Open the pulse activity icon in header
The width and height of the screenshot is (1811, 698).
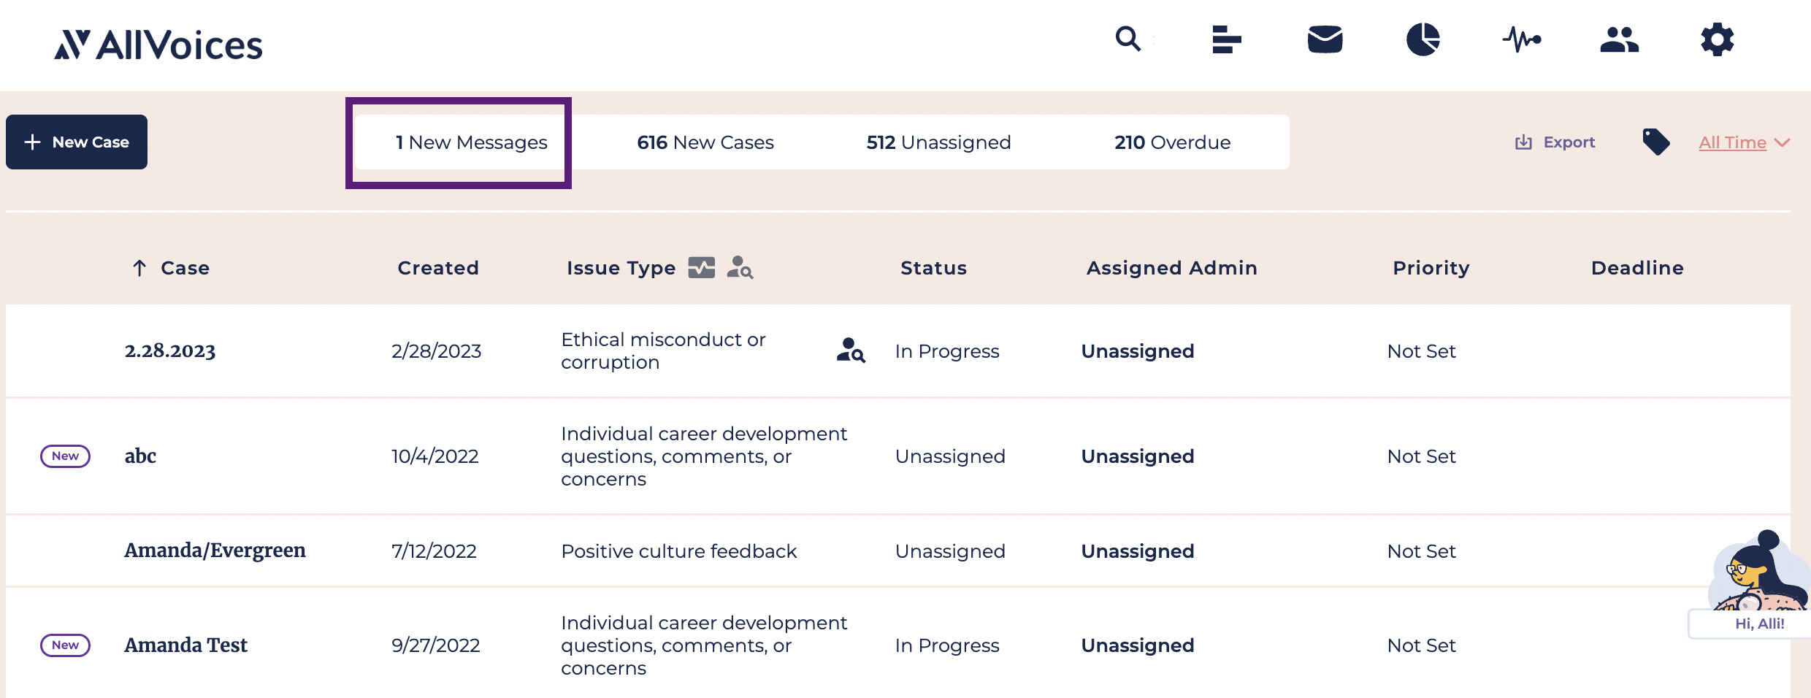point(1521,39)
